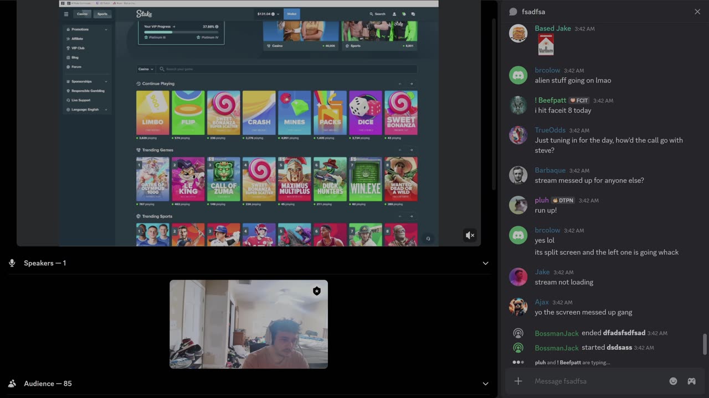Open the $131.04 balance dropdown
The height and width of the screenshot is (398, 709).
(269, 14)
